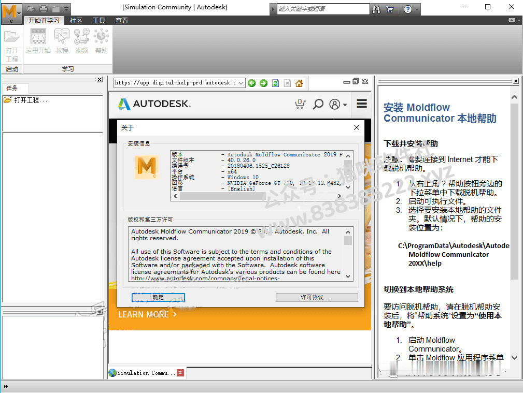Click the help question mark icon
Image resolution: width=523 pixels, height=393 pixels.
(407, 9)
